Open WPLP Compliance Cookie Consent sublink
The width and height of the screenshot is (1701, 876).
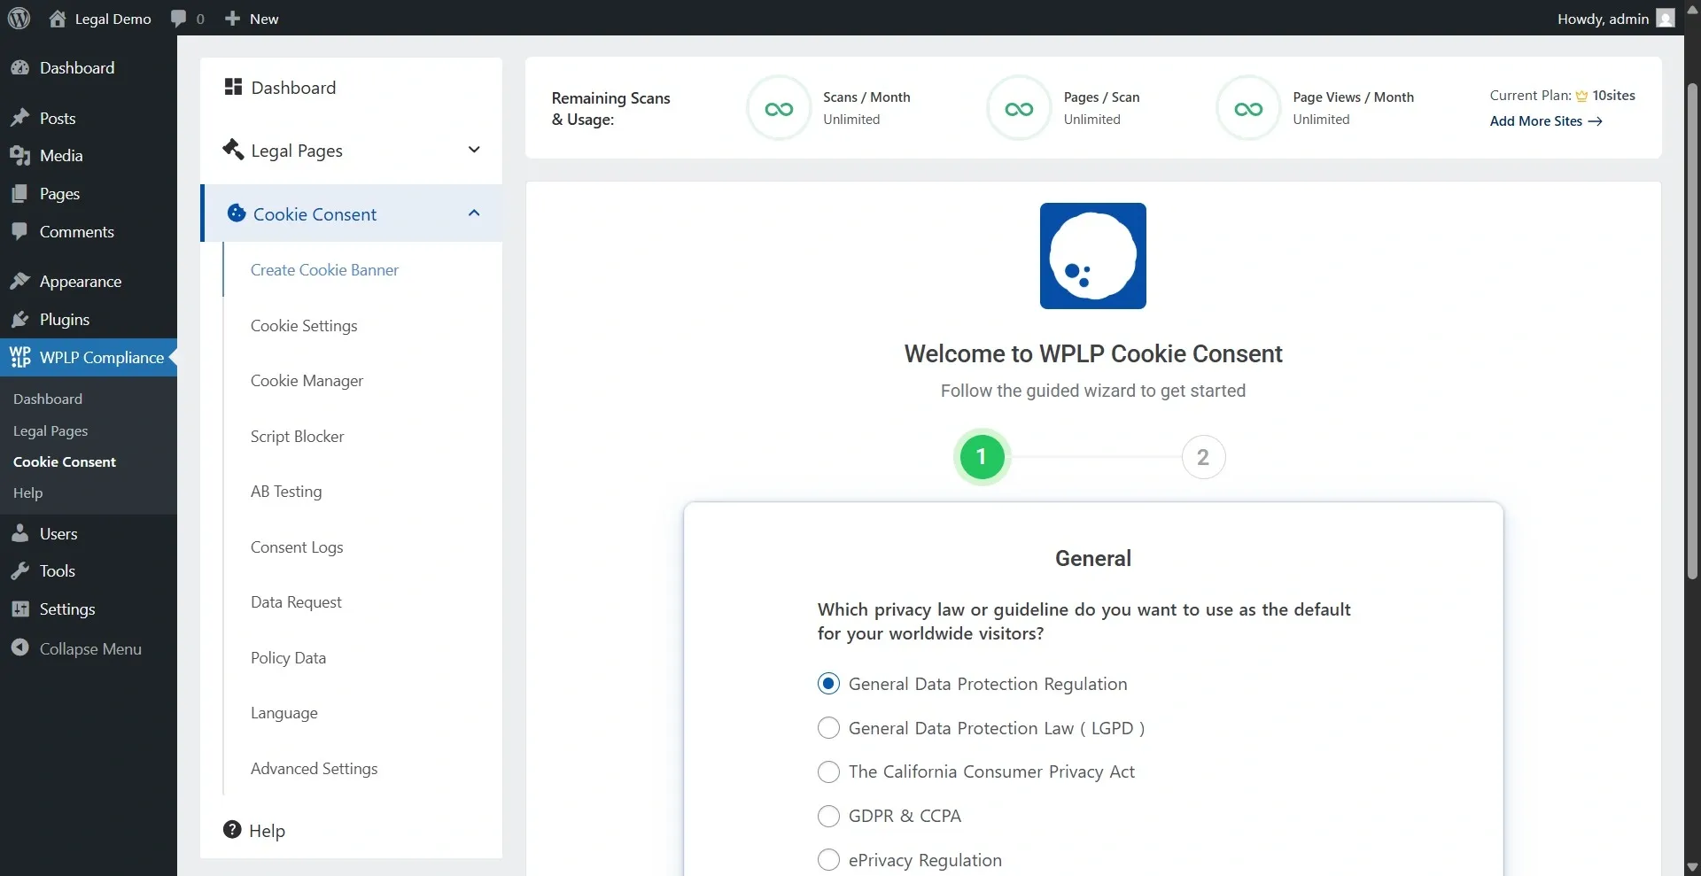(x=65, y=462)
